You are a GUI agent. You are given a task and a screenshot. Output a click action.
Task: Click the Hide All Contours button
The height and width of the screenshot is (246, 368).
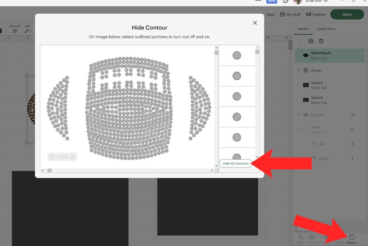[235, 164]
